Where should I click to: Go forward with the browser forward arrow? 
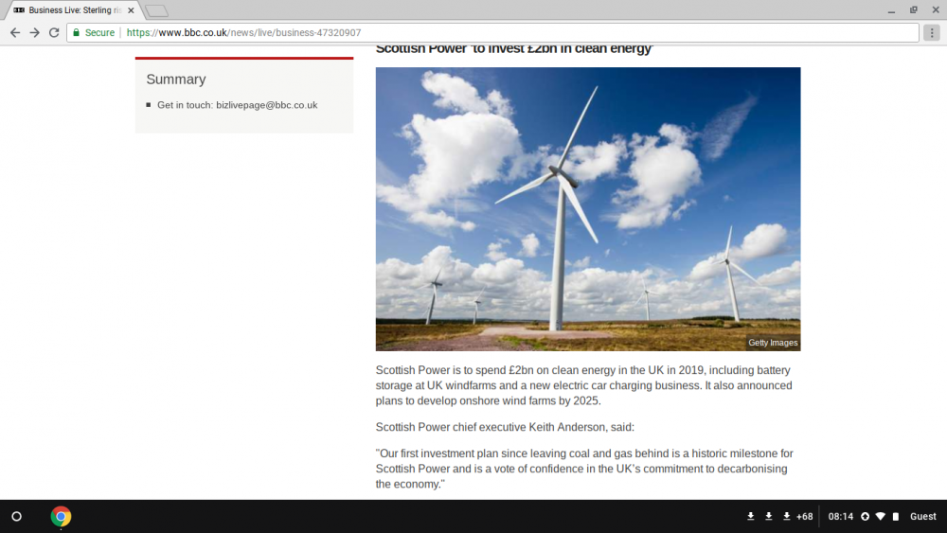click(34, 32)
